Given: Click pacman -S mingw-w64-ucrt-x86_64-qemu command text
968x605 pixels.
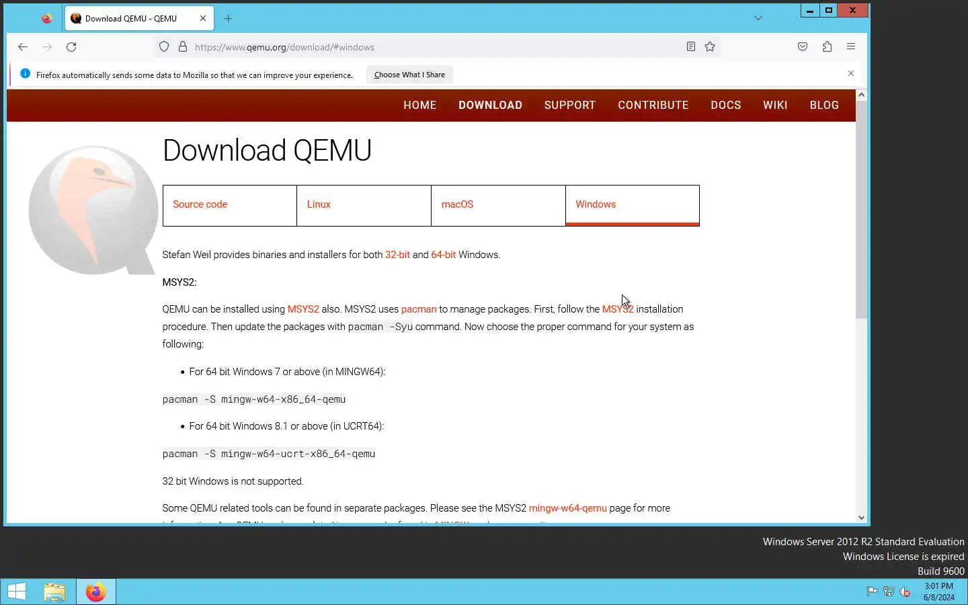Looking at the screenshot, I should coord(269,454).
